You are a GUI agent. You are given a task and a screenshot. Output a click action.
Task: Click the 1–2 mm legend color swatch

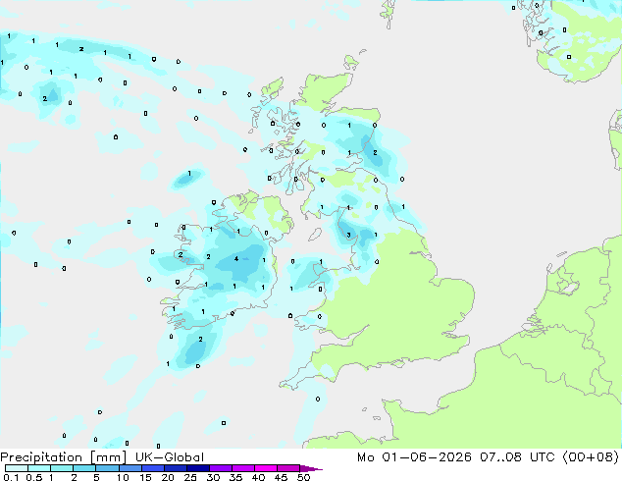(x=62, y=468)
